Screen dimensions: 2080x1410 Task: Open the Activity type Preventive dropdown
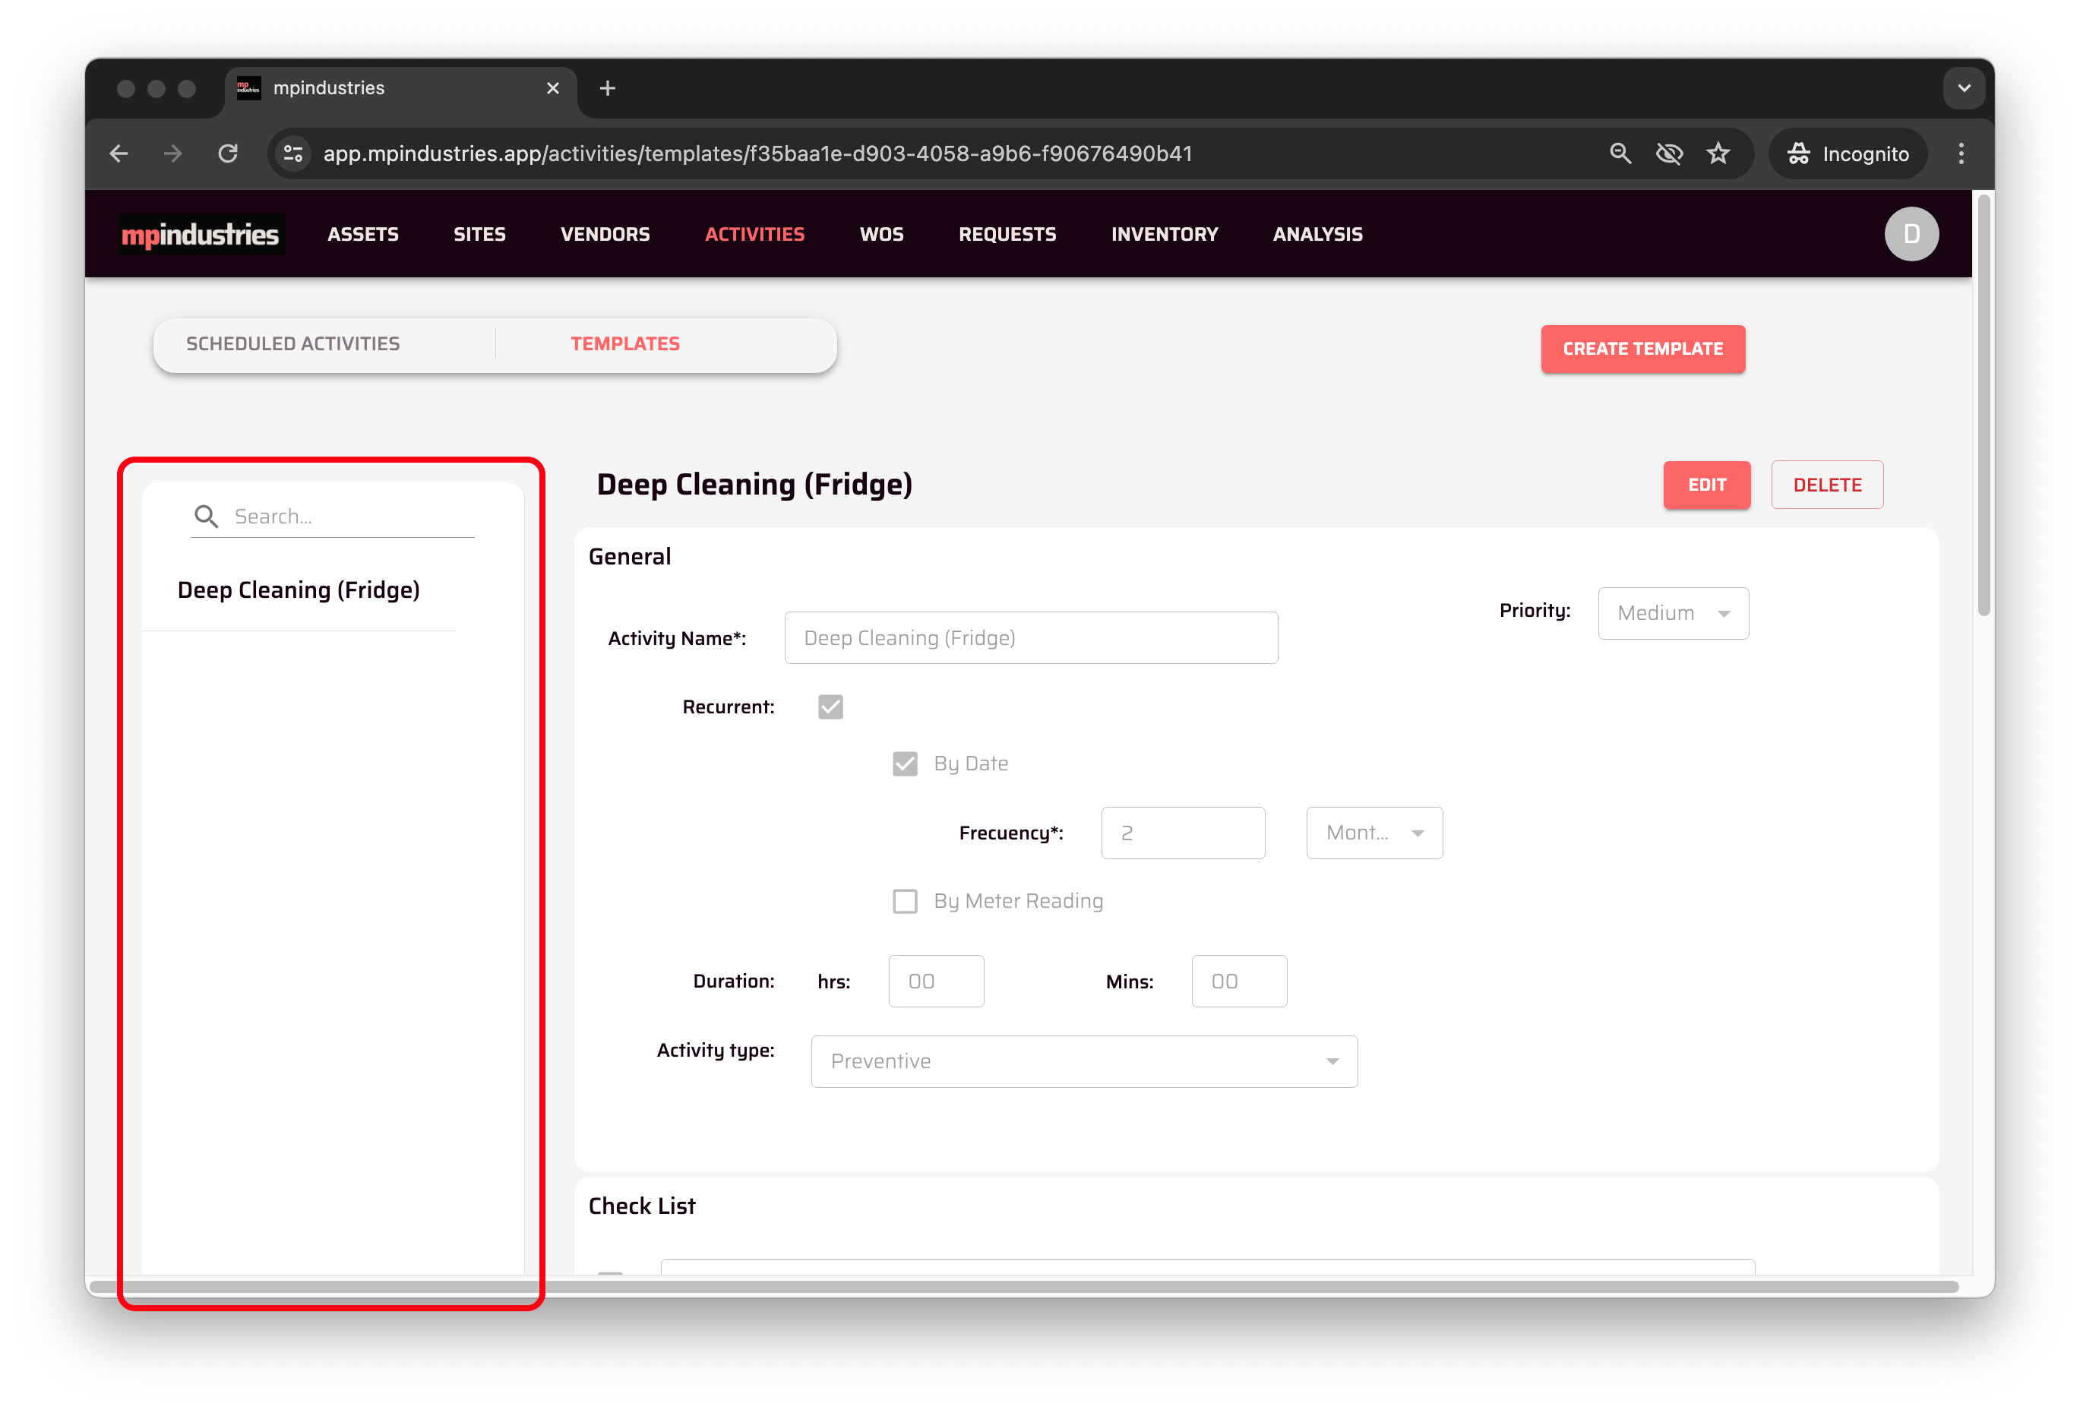pos(1083,1062)
